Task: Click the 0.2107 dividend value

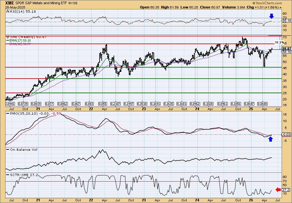Action: [116, 104]
